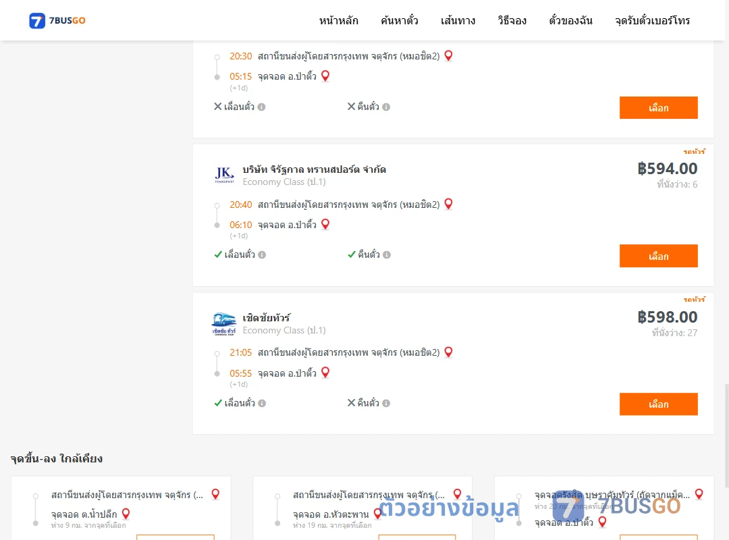The image size is (729, 540).
Task: Click the JK Transport company logo
Action: pyautogui.click(x=225, y=175)
